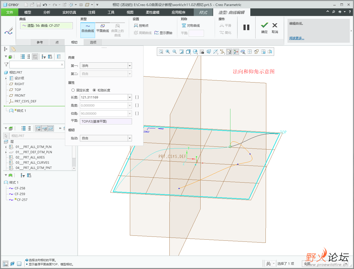
Task: Click the 对称曲线 symmetric curve button
Action: [191, 25]
